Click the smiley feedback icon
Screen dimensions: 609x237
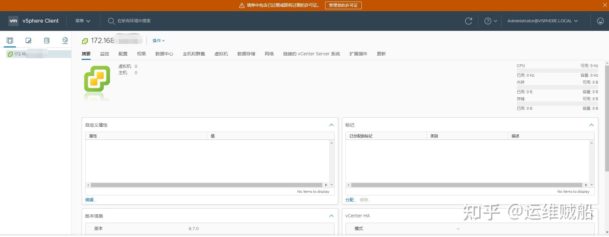coord(600,21)
